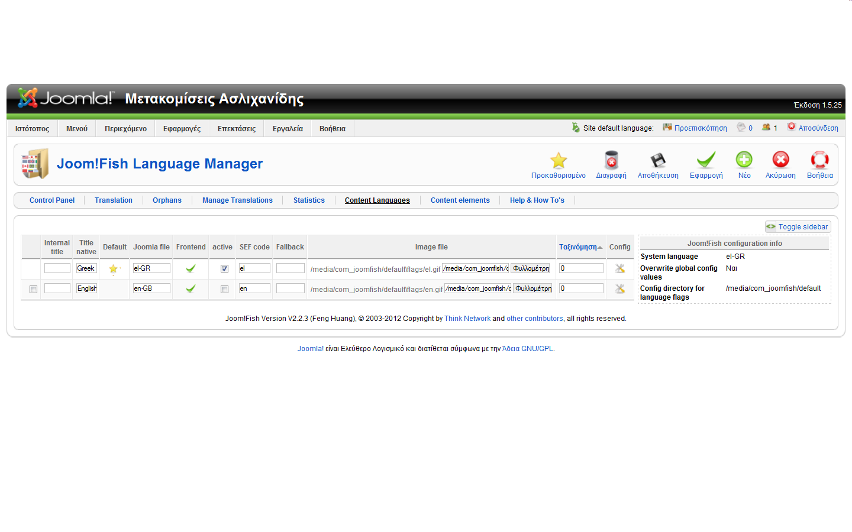Click the Title native field containing English
Image resolution: width=852 pixels, height=532 pixels.
pos(86,288)
